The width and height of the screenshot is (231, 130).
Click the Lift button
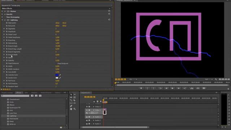pos(192,88)
